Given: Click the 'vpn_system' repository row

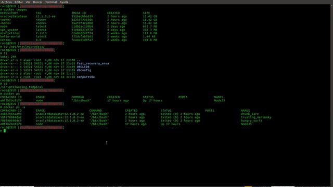Looking at the screenshot, I should pyautogui.click(x=9, y=30).
